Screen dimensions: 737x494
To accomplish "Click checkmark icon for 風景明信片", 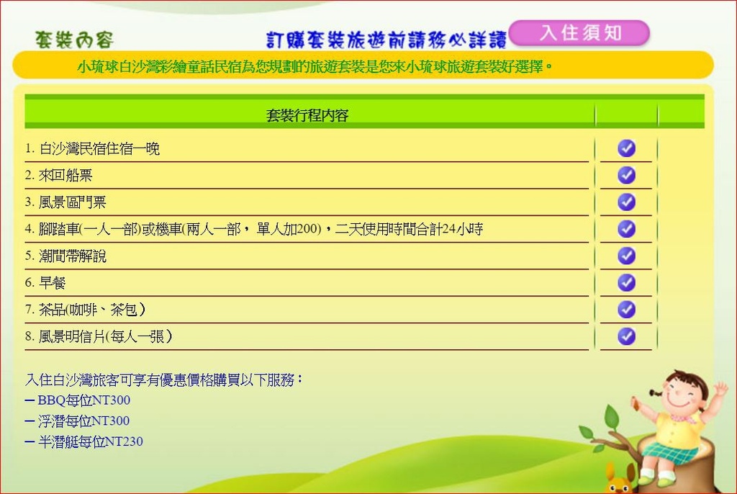I will (x=626, y=336).
